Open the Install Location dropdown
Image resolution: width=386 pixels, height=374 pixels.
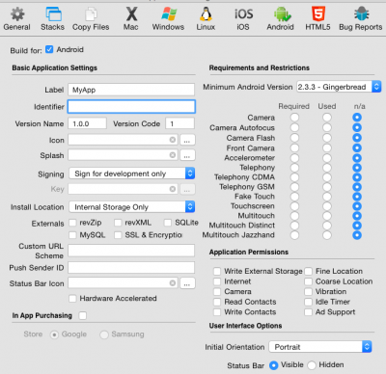pos(131,207)
